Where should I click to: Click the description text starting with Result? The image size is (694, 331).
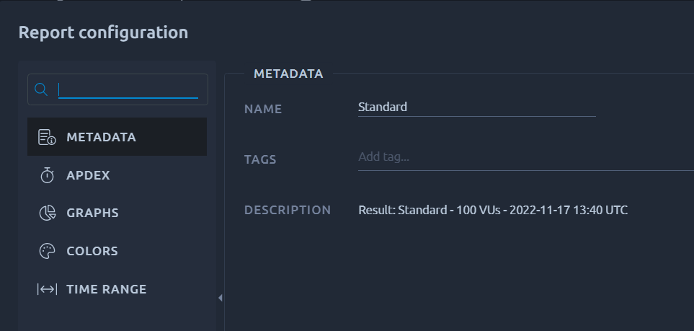493,210
